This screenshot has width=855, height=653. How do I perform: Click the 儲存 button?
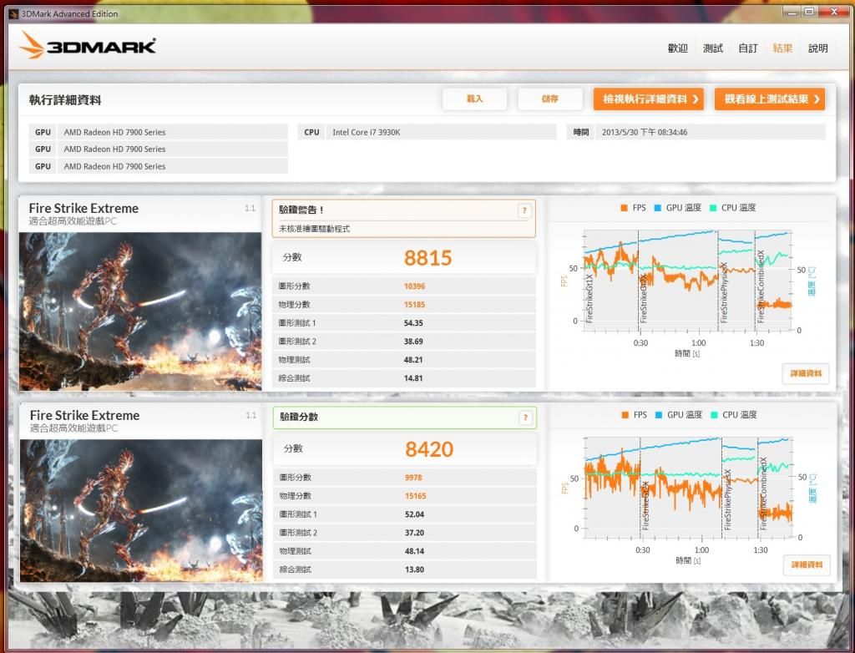tap(549, 99)
